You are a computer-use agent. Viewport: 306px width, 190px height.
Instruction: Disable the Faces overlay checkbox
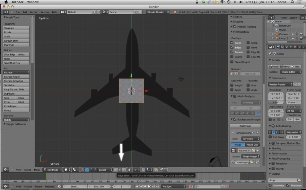click(x=232, y=43)
